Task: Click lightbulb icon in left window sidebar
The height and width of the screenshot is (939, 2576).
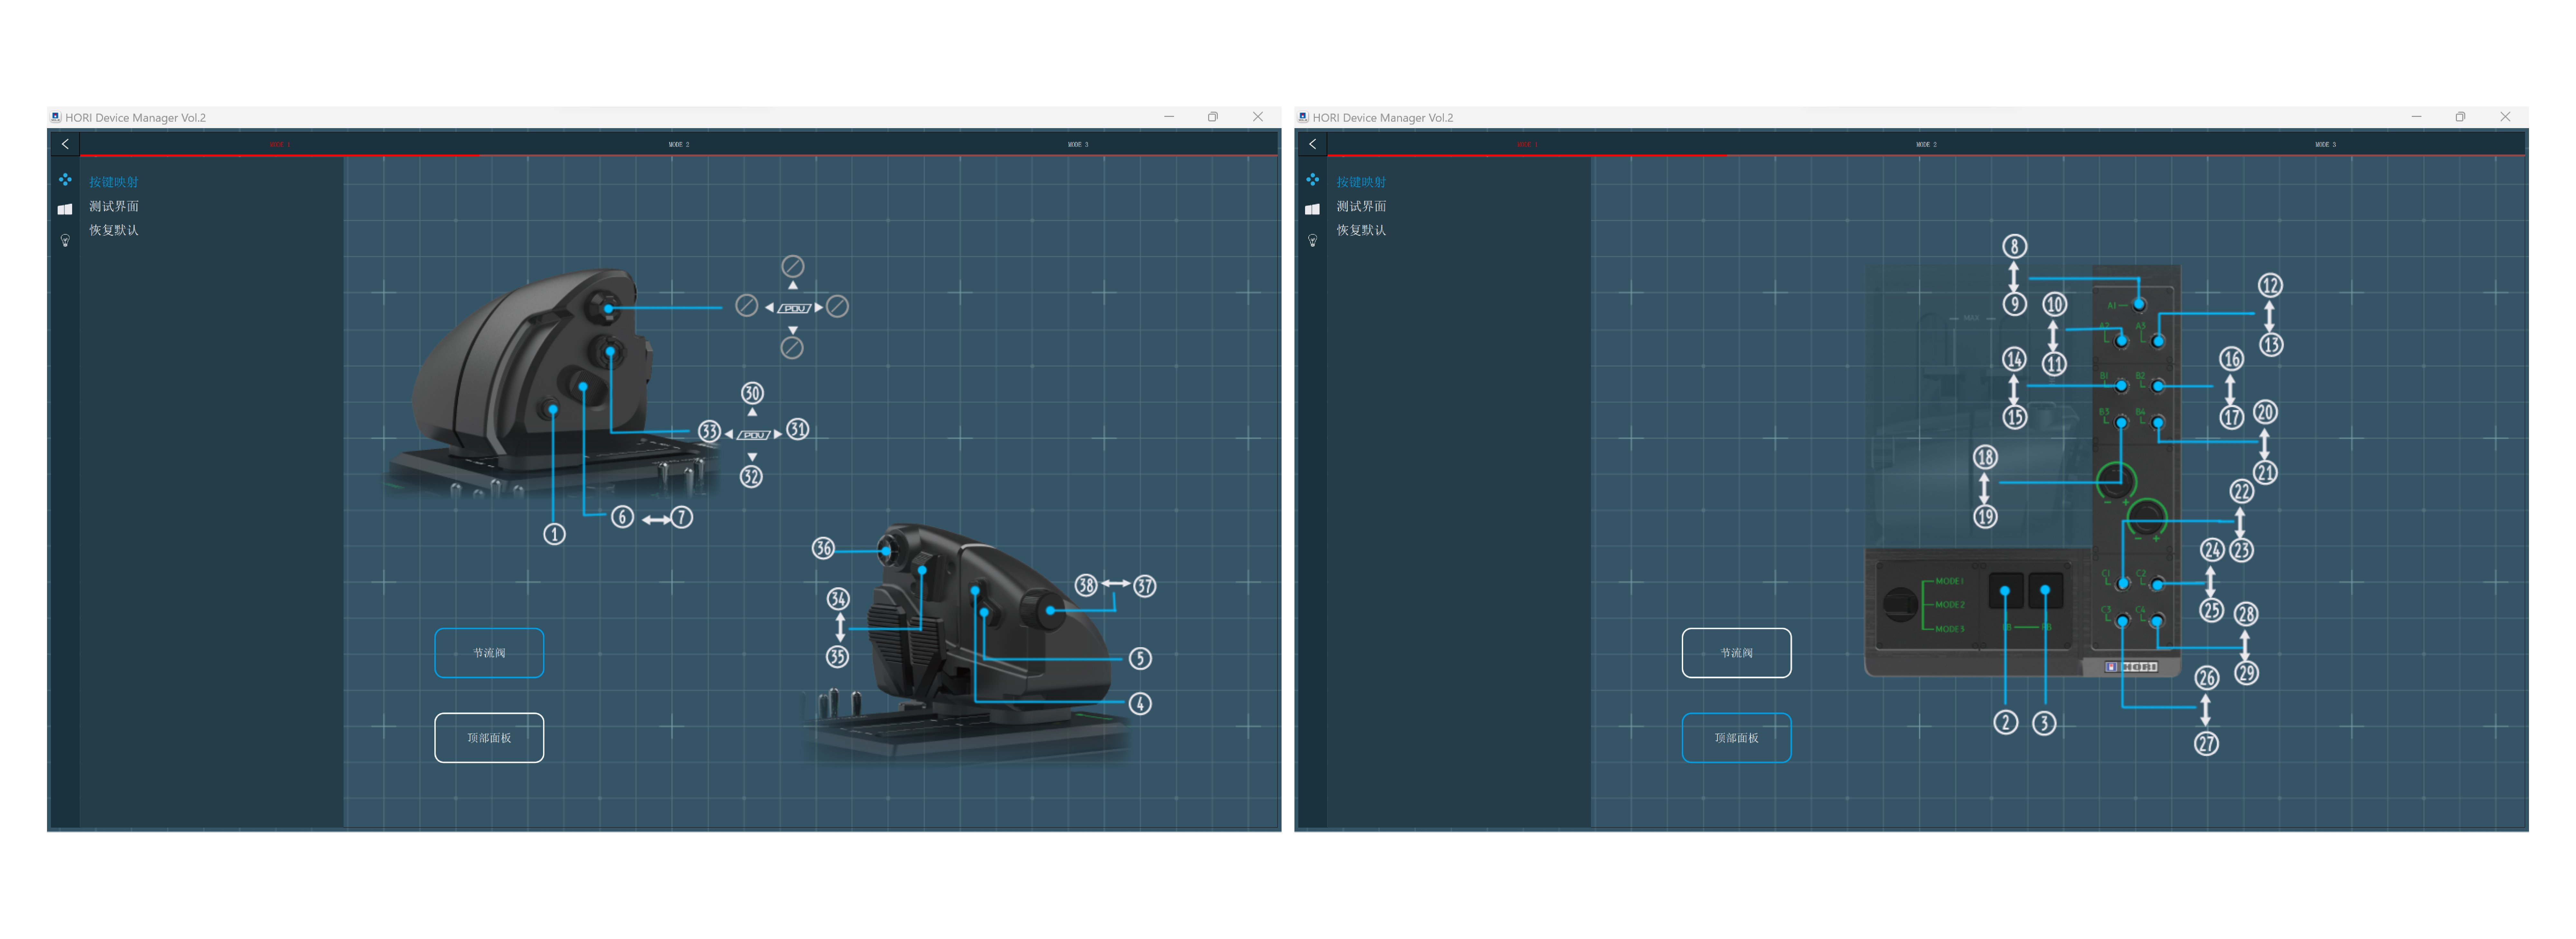Action: click(65, 240)
